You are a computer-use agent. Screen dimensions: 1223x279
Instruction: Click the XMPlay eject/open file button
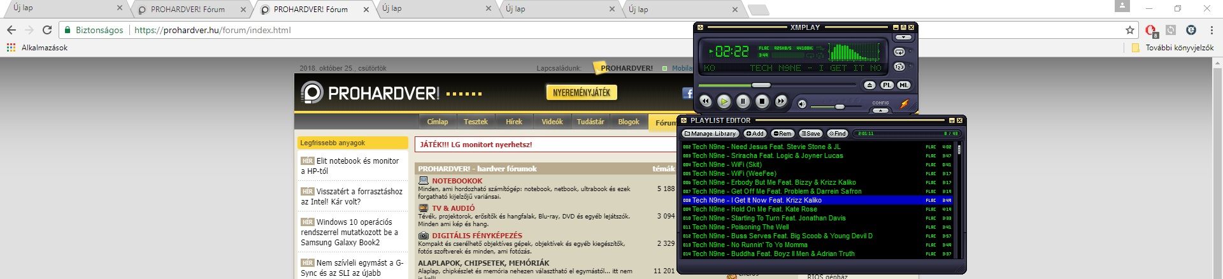[x=870, y=85]
